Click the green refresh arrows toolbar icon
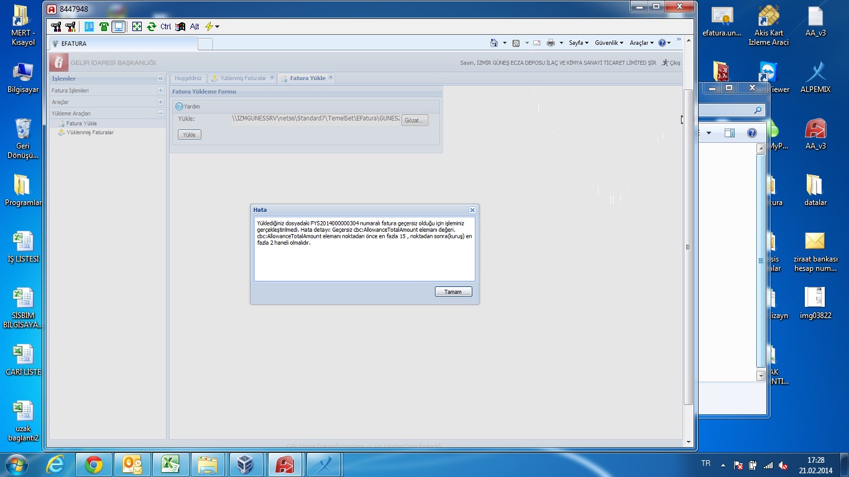849x477 pixels. point(151,27)
